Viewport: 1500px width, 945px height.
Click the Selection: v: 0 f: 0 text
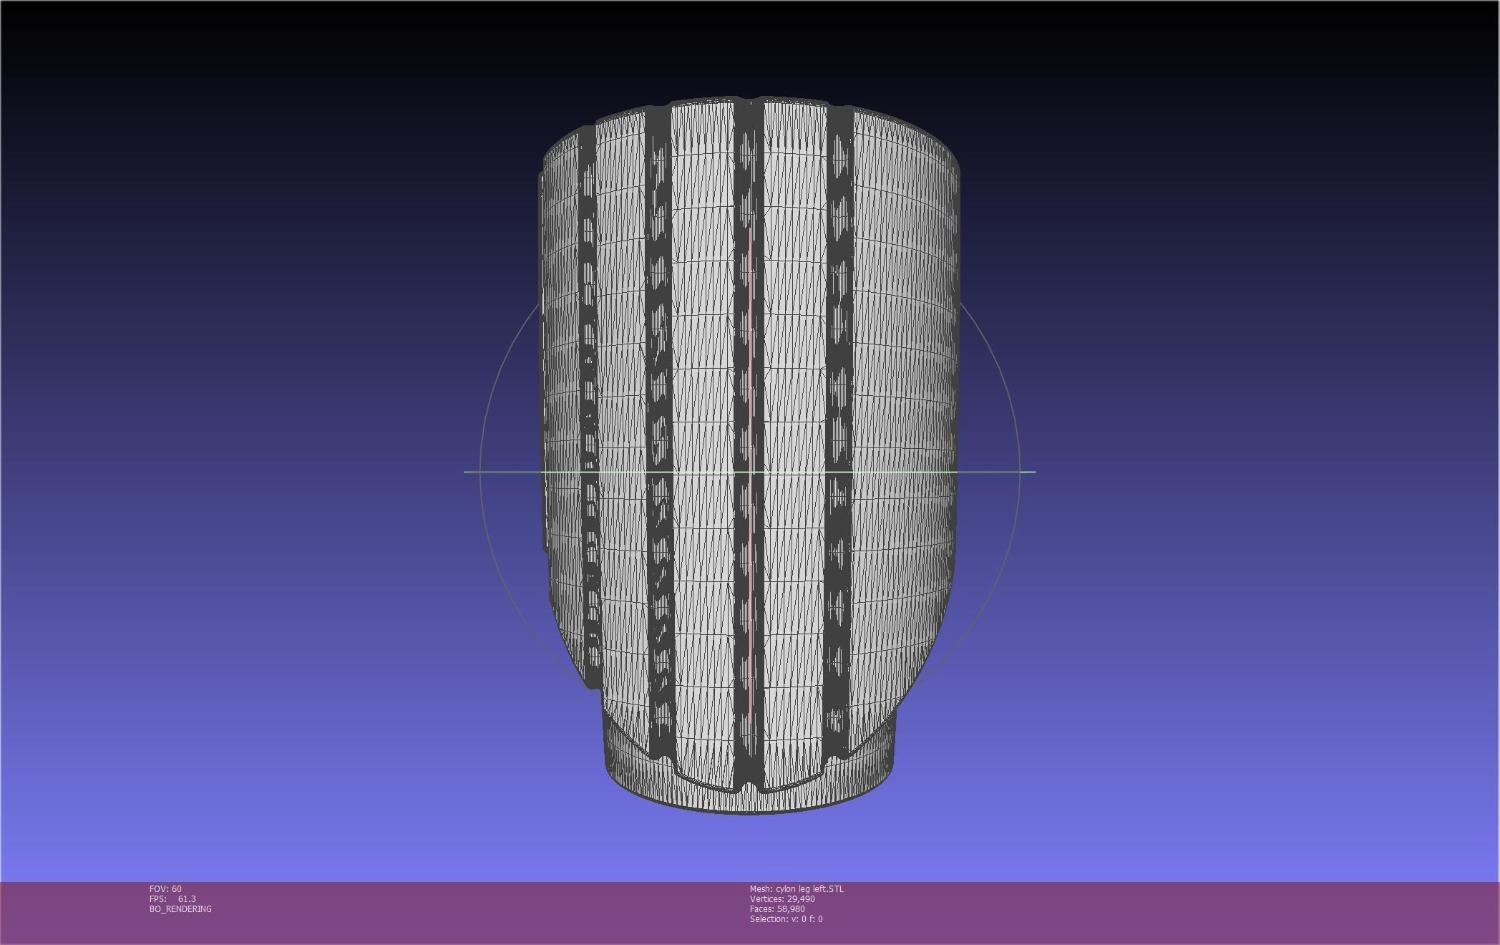pyautogui.click(x=786, y=919)
